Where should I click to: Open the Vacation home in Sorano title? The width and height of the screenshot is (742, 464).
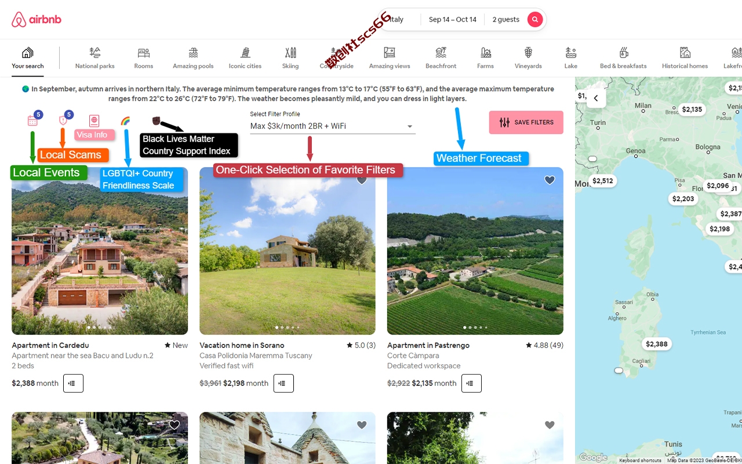[242, 345]
